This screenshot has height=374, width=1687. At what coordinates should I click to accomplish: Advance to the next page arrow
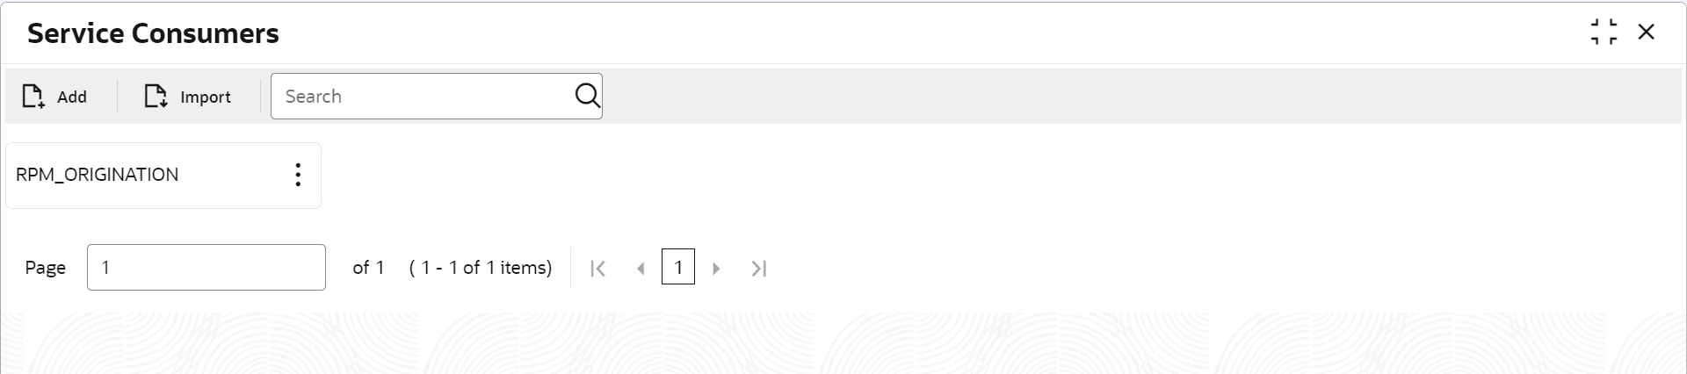(716, 269)
